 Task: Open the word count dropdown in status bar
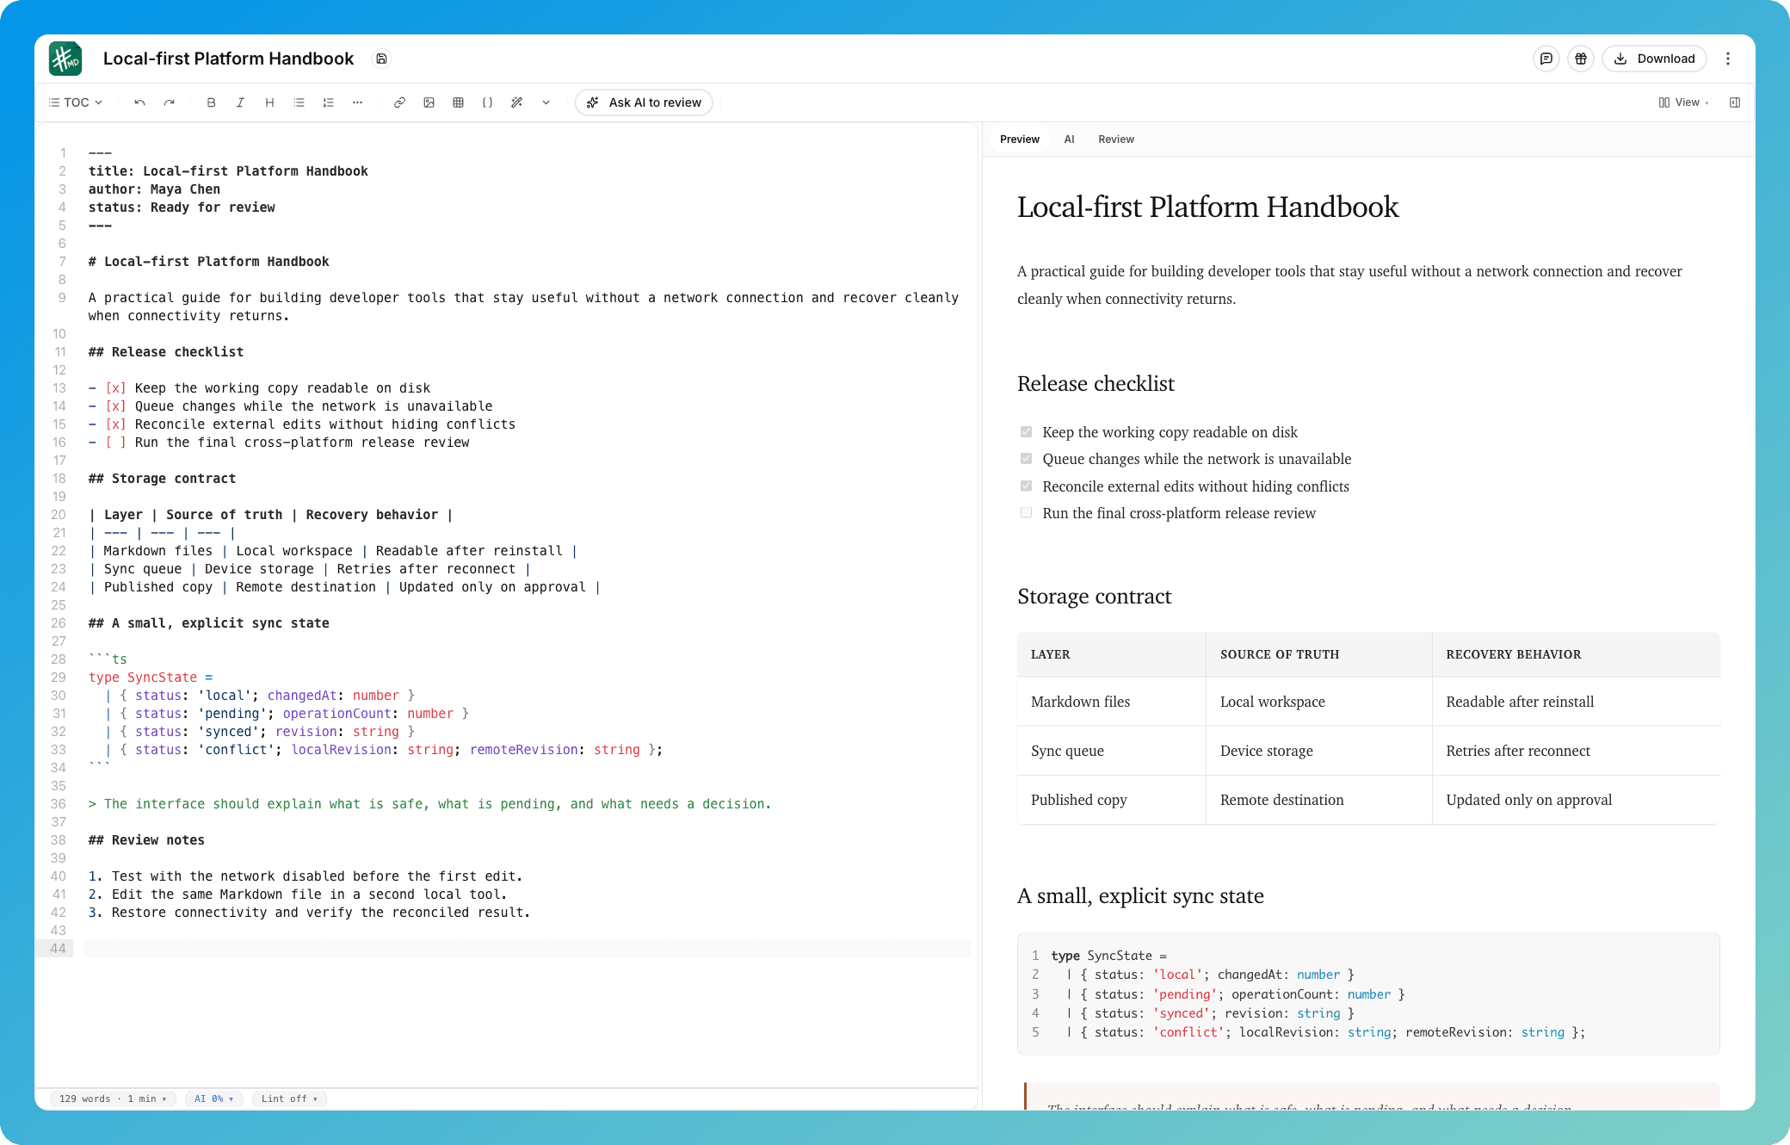coord(113,1099)
